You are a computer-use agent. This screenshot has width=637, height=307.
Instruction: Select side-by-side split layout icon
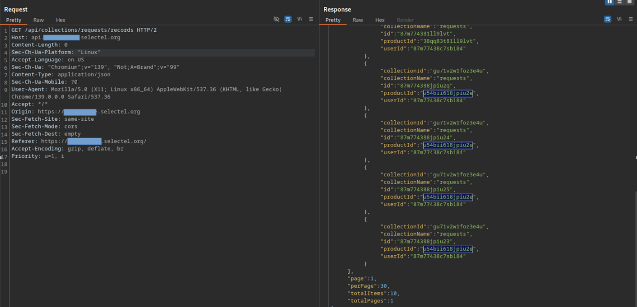point(609,2)
